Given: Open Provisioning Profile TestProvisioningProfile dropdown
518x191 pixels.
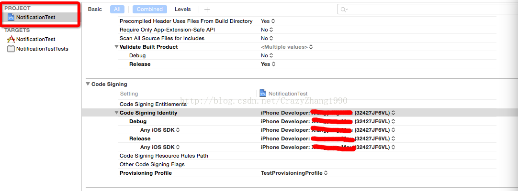Looking at the screenshot, I should [x=294, y=173].
